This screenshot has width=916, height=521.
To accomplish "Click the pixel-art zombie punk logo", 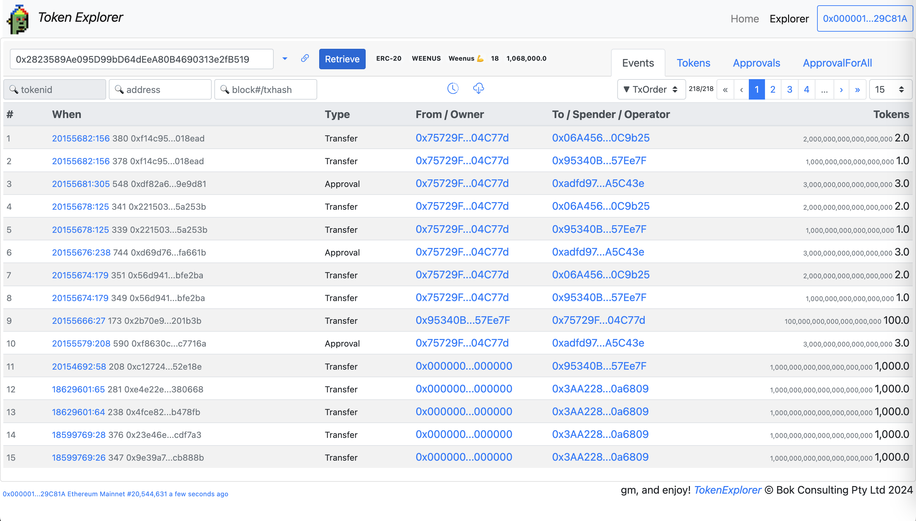I will coord(18,19).
